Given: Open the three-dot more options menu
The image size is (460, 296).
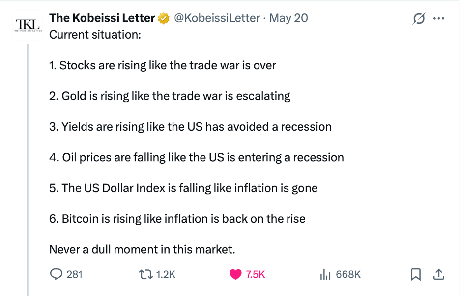Looking at the screenshot, I should coord(438,19).
